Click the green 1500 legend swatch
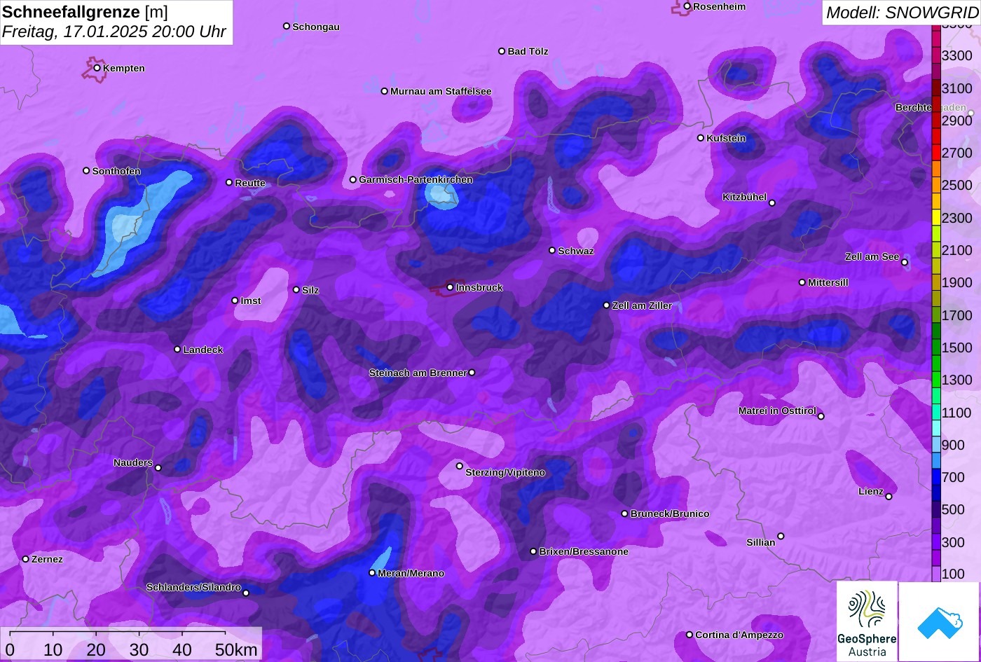 (936, 347)
